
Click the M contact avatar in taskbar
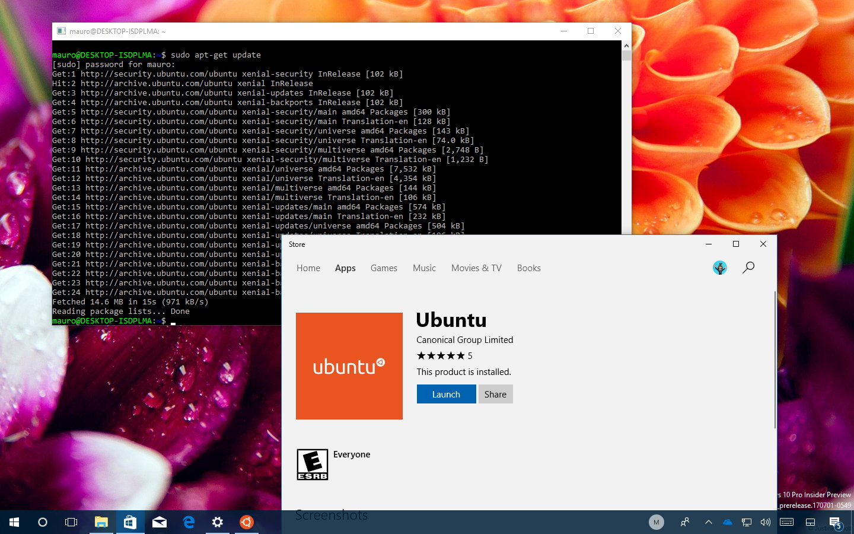point(656,522)
